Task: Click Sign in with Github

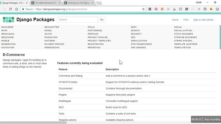Action: [x=203, y=20]
